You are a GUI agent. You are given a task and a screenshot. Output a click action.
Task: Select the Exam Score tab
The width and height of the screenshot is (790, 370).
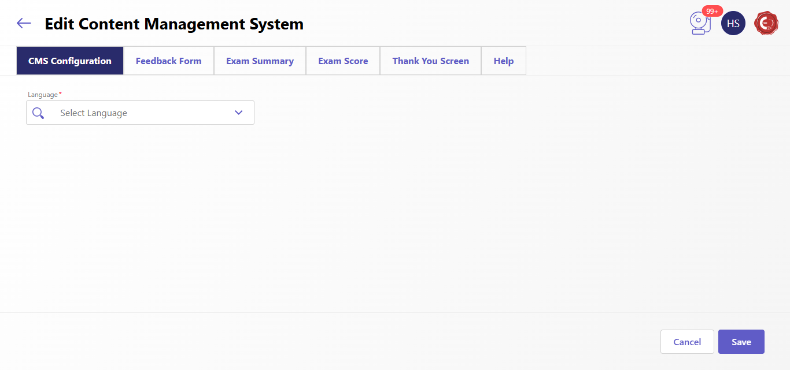(343, 61)
